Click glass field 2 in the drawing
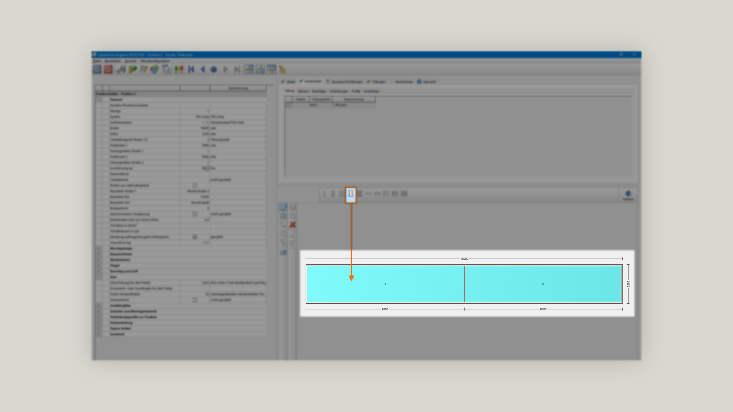 pyautogui.click(x=543, y=284)
